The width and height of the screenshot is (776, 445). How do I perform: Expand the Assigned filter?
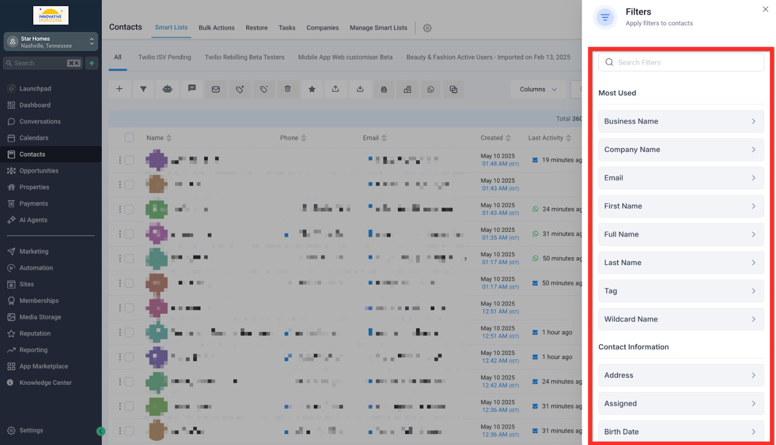click(681, 404)
